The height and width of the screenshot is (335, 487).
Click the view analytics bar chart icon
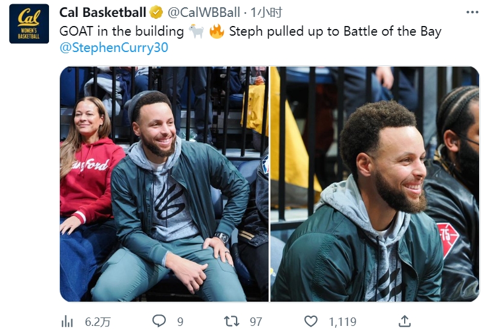67,321
